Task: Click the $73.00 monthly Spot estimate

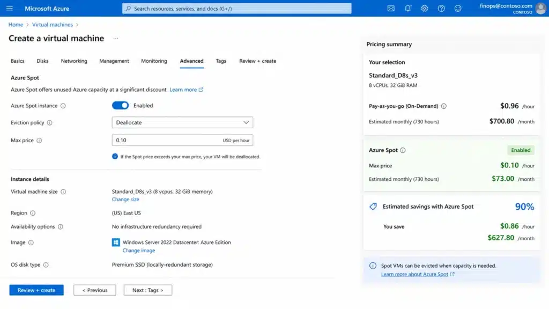Action: [503, 179]
